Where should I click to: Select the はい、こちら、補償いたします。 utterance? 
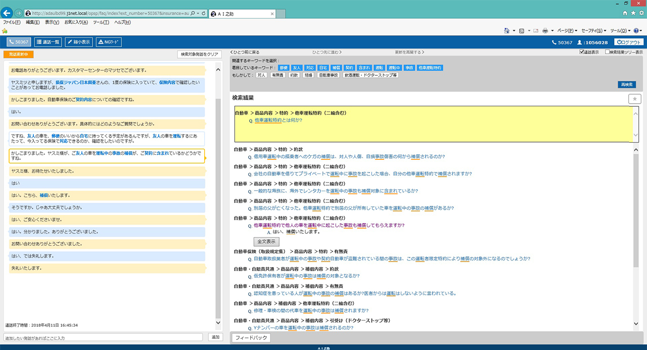coord(107,195)
